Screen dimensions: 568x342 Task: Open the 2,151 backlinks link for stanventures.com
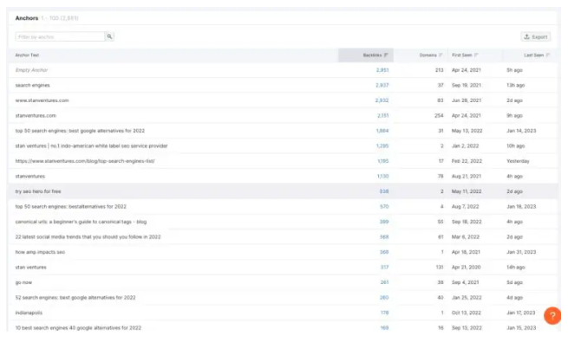tap(383, 116)
